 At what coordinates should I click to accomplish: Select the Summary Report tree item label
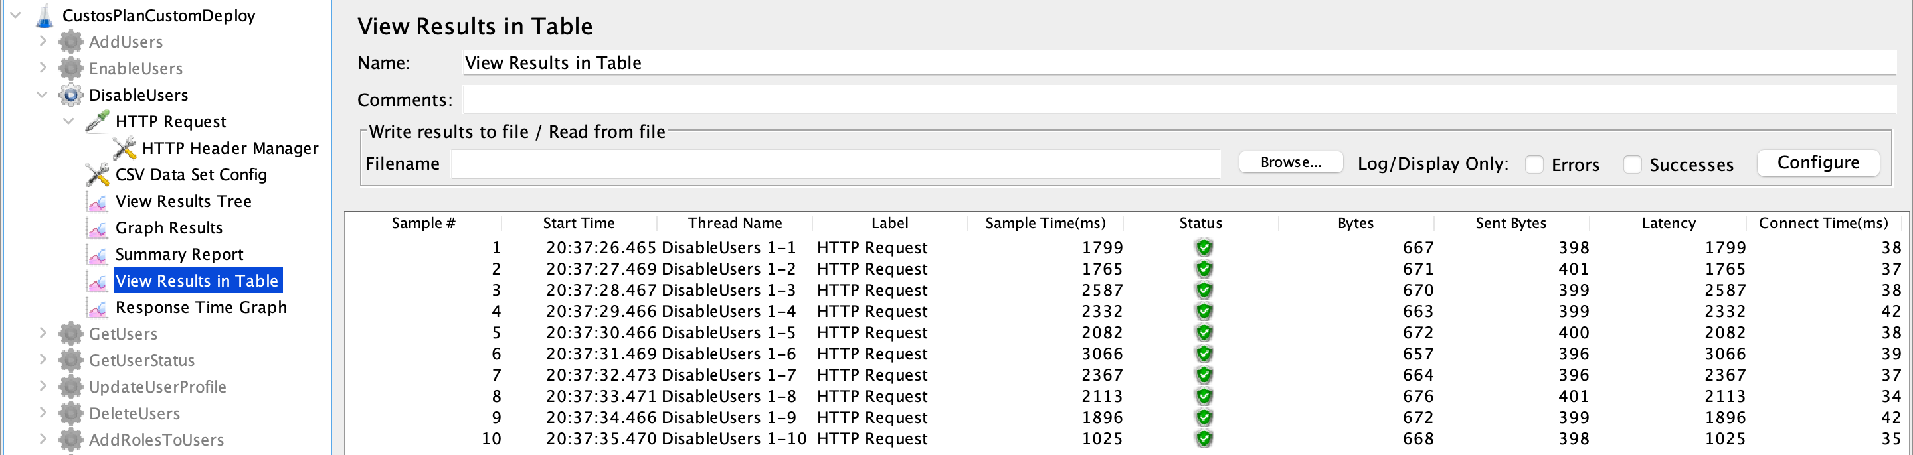click(x=179, y=255)
